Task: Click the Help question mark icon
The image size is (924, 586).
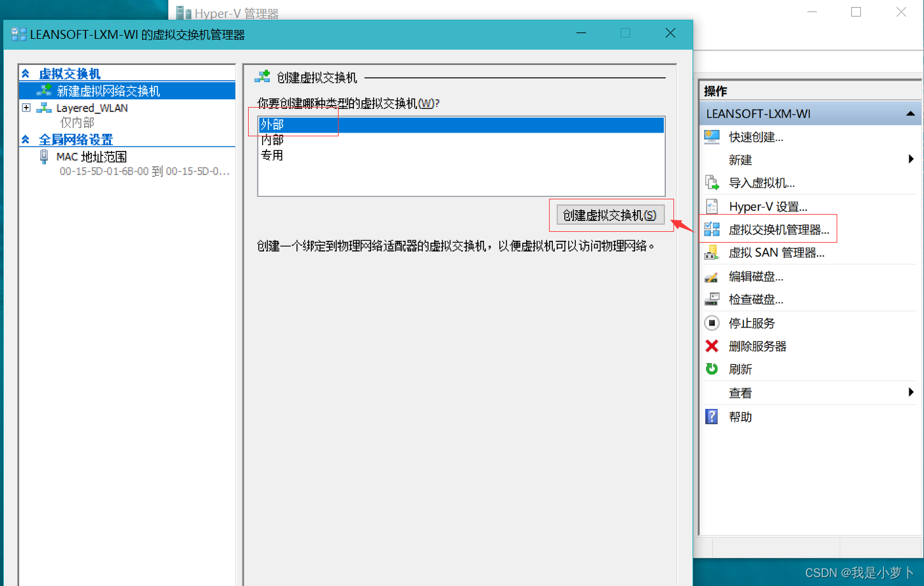Action: click(x=712, y=417)
